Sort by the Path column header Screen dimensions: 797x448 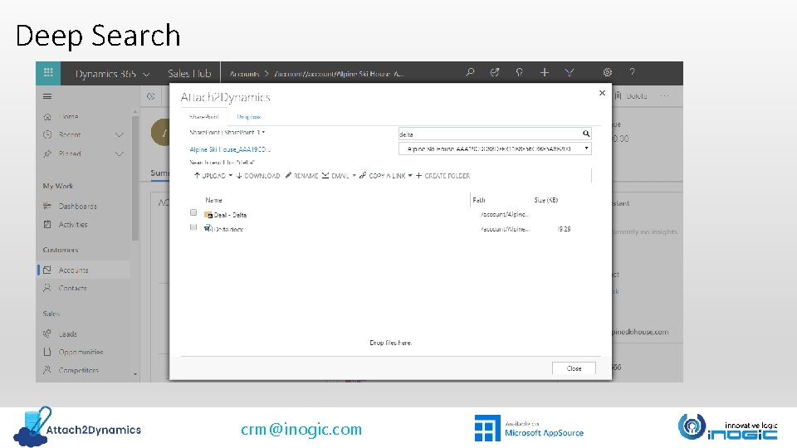(x=479, y=200)
